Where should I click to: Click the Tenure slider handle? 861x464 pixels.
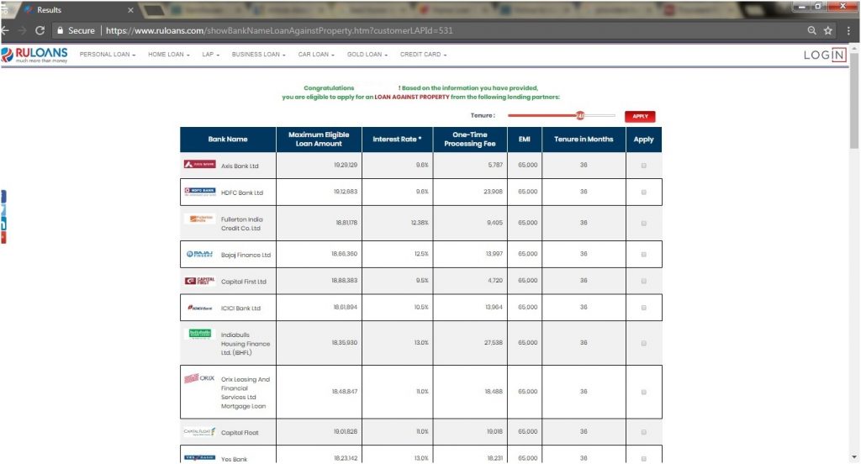coord(580,115)
